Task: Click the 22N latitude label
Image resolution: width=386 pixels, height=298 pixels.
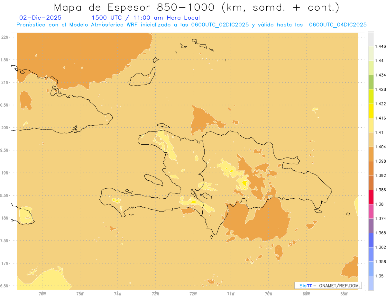Action: pos(5,37)
